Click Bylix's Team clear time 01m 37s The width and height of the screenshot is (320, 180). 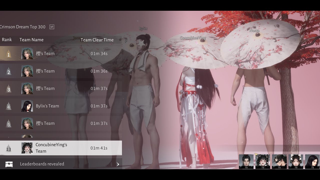99,106
